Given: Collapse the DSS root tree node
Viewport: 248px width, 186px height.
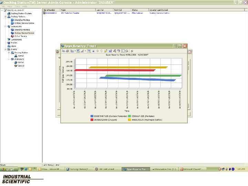Looking at the screenshot, I should coord(2,10).
